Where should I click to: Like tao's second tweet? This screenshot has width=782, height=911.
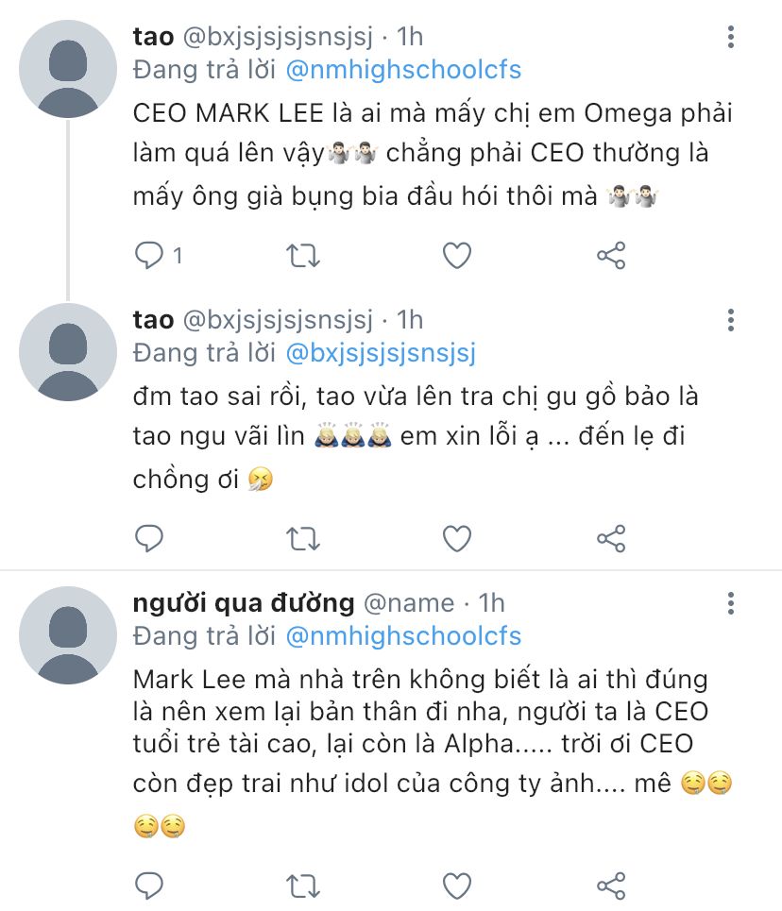coord(457,539)
